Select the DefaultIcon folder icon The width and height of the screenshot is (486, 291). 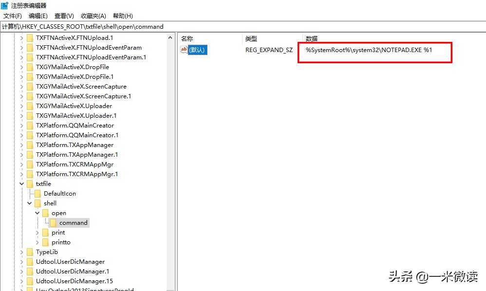click(x=37, y=194)
